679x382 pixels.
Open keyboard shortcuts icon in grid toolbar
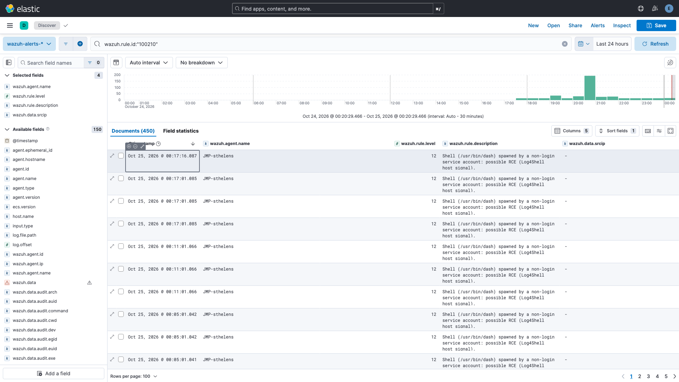648,131
